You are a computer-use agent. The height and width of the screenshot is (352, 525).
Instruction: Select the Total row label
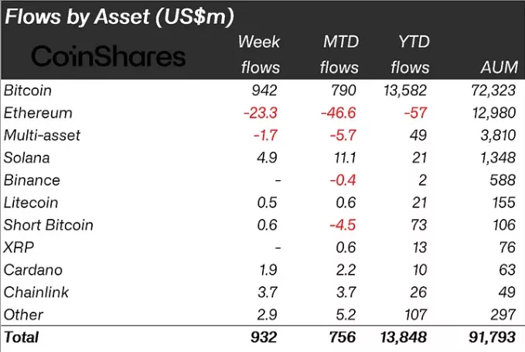pyautogui.click(x=22, y=337)
